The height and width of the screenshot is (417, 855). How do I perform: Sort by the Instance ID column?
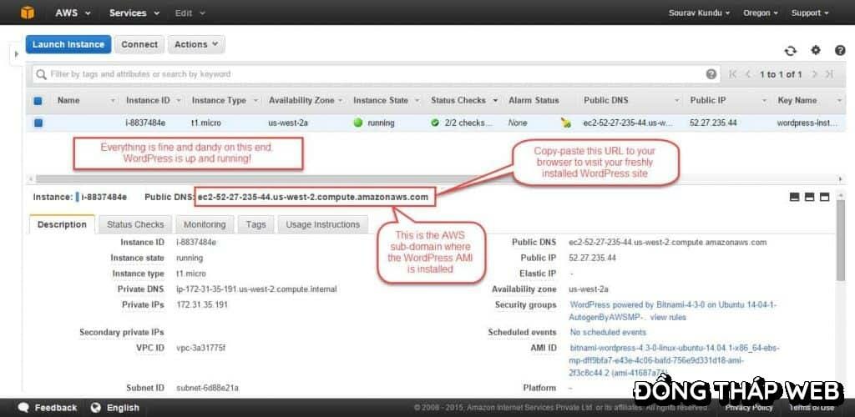tap(148, 100)
